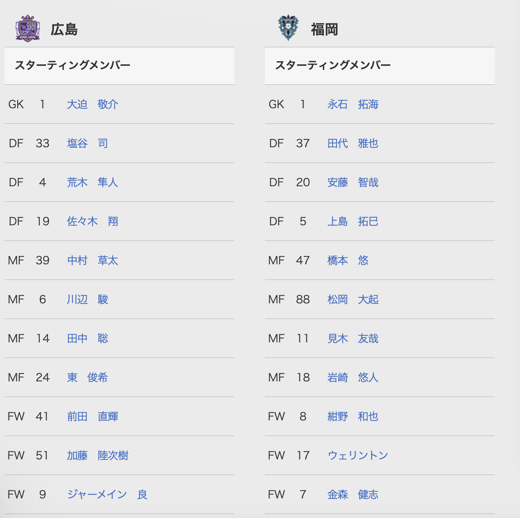Open 永石 拓海 goalkeeper link
Viewport: 520px width, 518px height.
coord(353,104)
